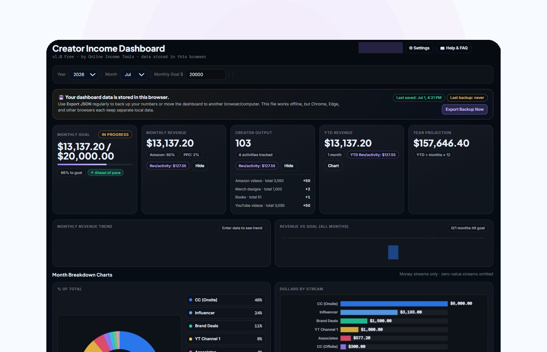Click the IN PROGRESS status badge
Image resolution: width=547 pixels, height=352 pixels.
click(x=115, y=134)
